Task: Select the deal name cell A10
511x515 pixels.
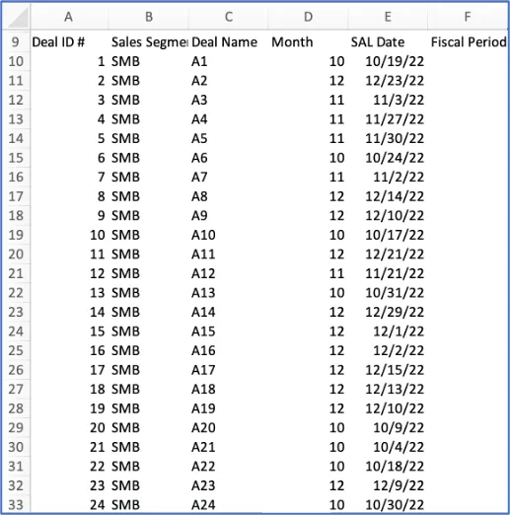Action: tap(229, 235)
